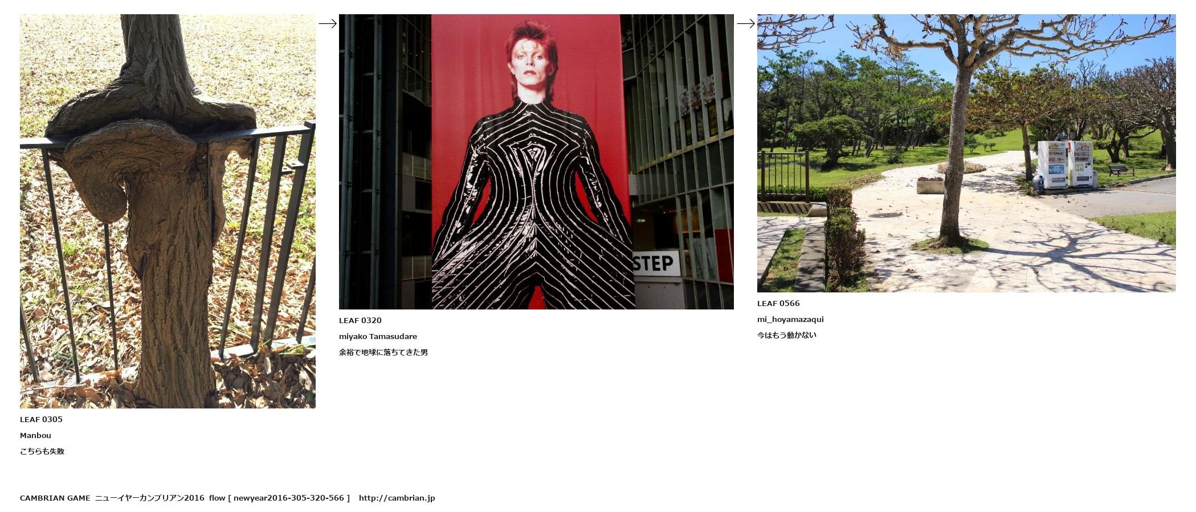The width and height of the screenshot is (1196, 512).
Task: Open the tree trunk and fence photo
Action: pyautogui.click(x=168, y=211)
